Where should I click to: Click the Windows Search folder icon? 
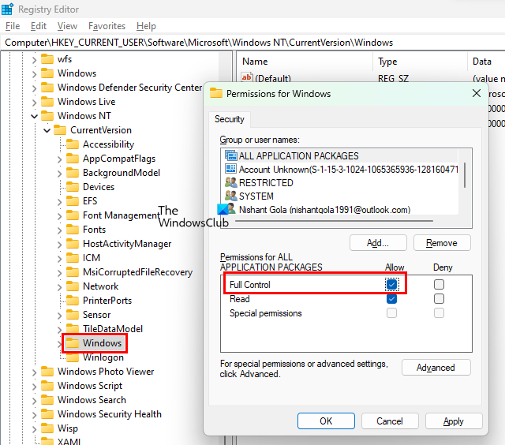(x=47, y=400)
